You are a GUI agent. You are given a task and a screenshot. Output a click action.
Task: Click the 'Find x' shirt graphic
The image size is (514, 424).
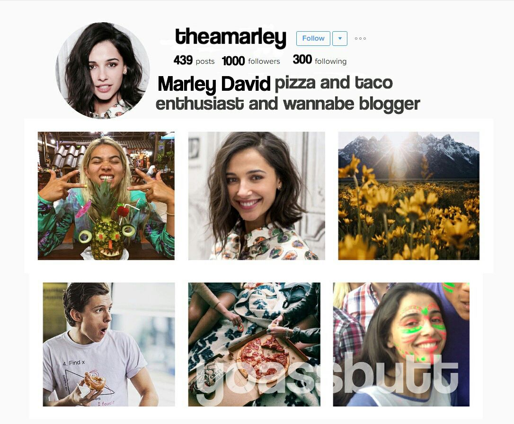click(74, 363)
